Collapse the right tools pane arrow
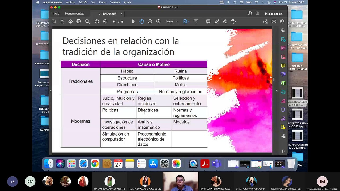 tap(277, 91)
